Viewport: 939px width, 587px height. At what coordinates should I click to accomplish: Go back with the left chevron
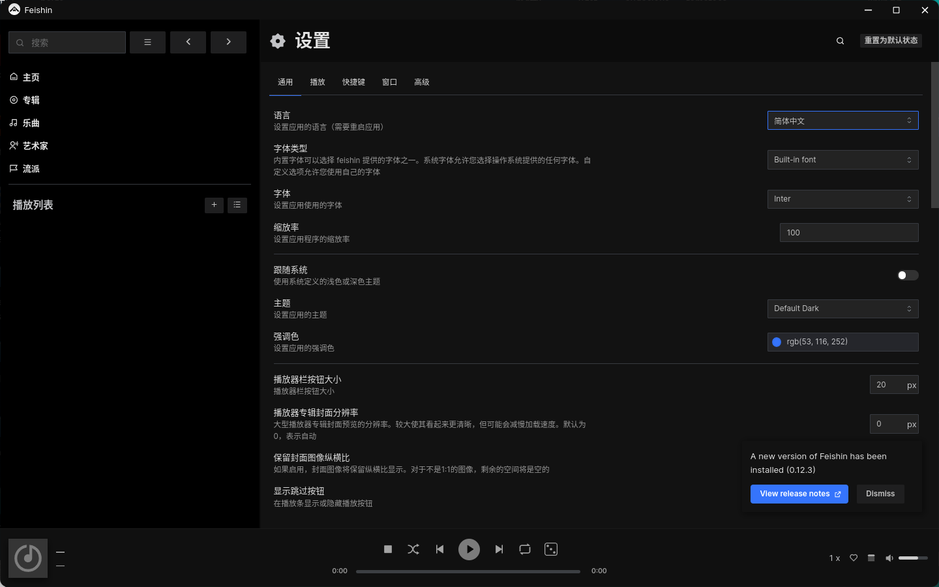[188, 42]
